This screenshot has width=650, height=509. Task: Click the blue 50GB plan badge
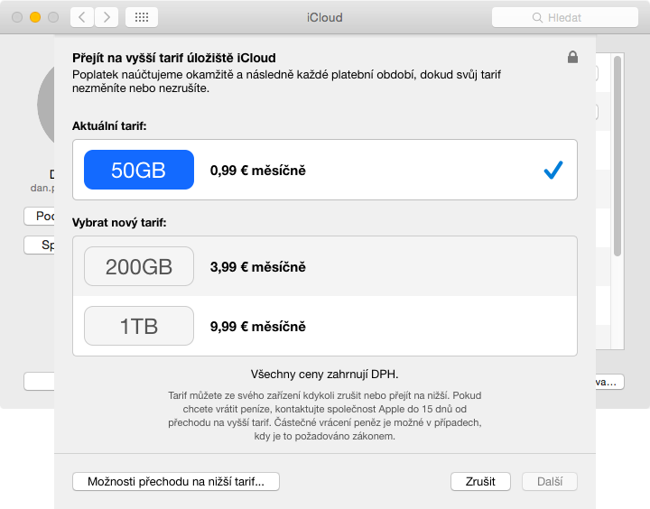click(x=138, y=170)
